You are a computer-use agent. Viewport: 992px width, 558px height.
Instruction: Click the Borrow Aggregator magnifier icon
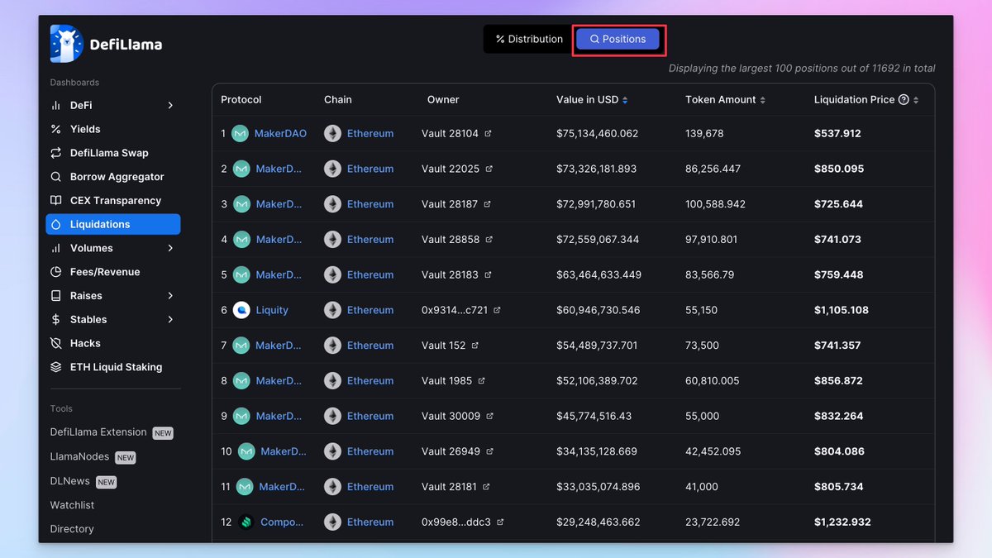click(x=56, y=177)
